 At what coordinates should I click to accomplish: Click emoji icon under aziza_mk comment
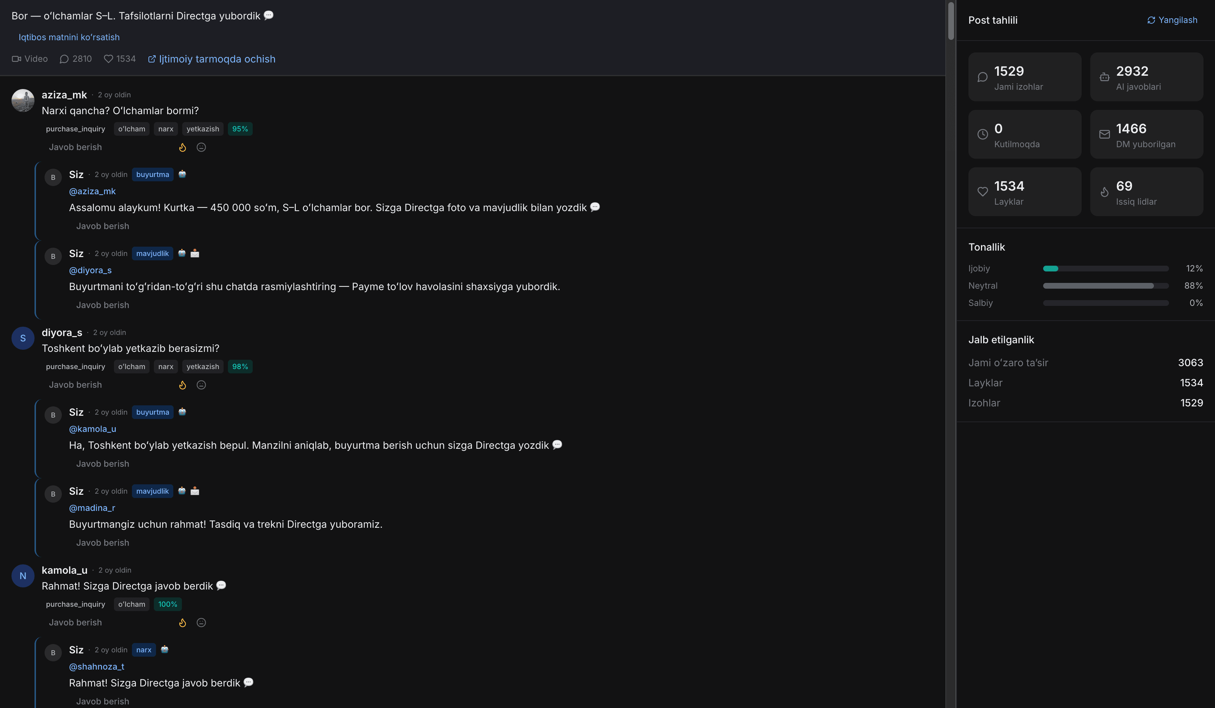(201, 147)
